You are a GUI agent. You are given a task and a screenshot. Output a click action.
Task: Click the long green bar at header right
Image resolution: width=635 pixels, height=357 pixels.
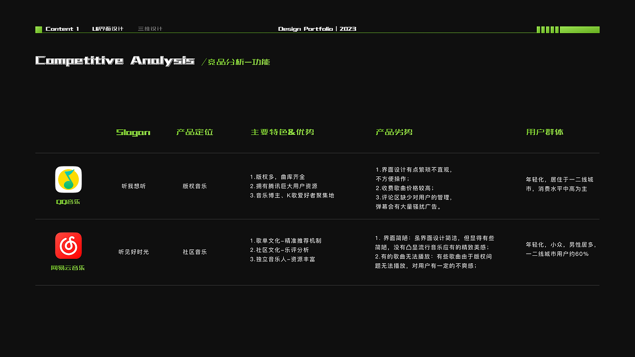coord(579,30)
